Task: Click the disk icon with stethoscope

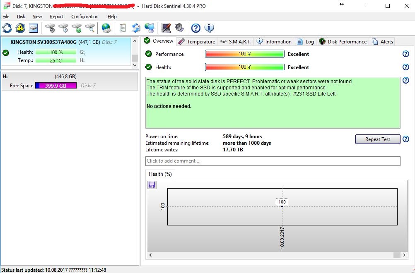Action: [x=50, y=28]
